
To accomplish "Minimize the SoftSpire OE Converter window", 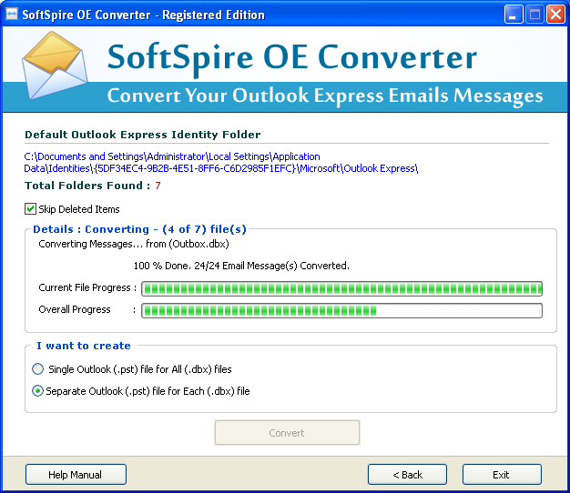I will 514,15.
